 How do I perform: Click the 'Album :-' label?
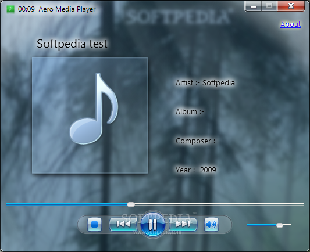point(190,112)
